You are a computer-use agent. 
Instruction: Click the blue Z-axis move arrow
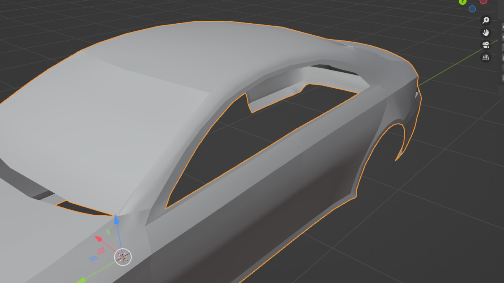pos(116,220)
